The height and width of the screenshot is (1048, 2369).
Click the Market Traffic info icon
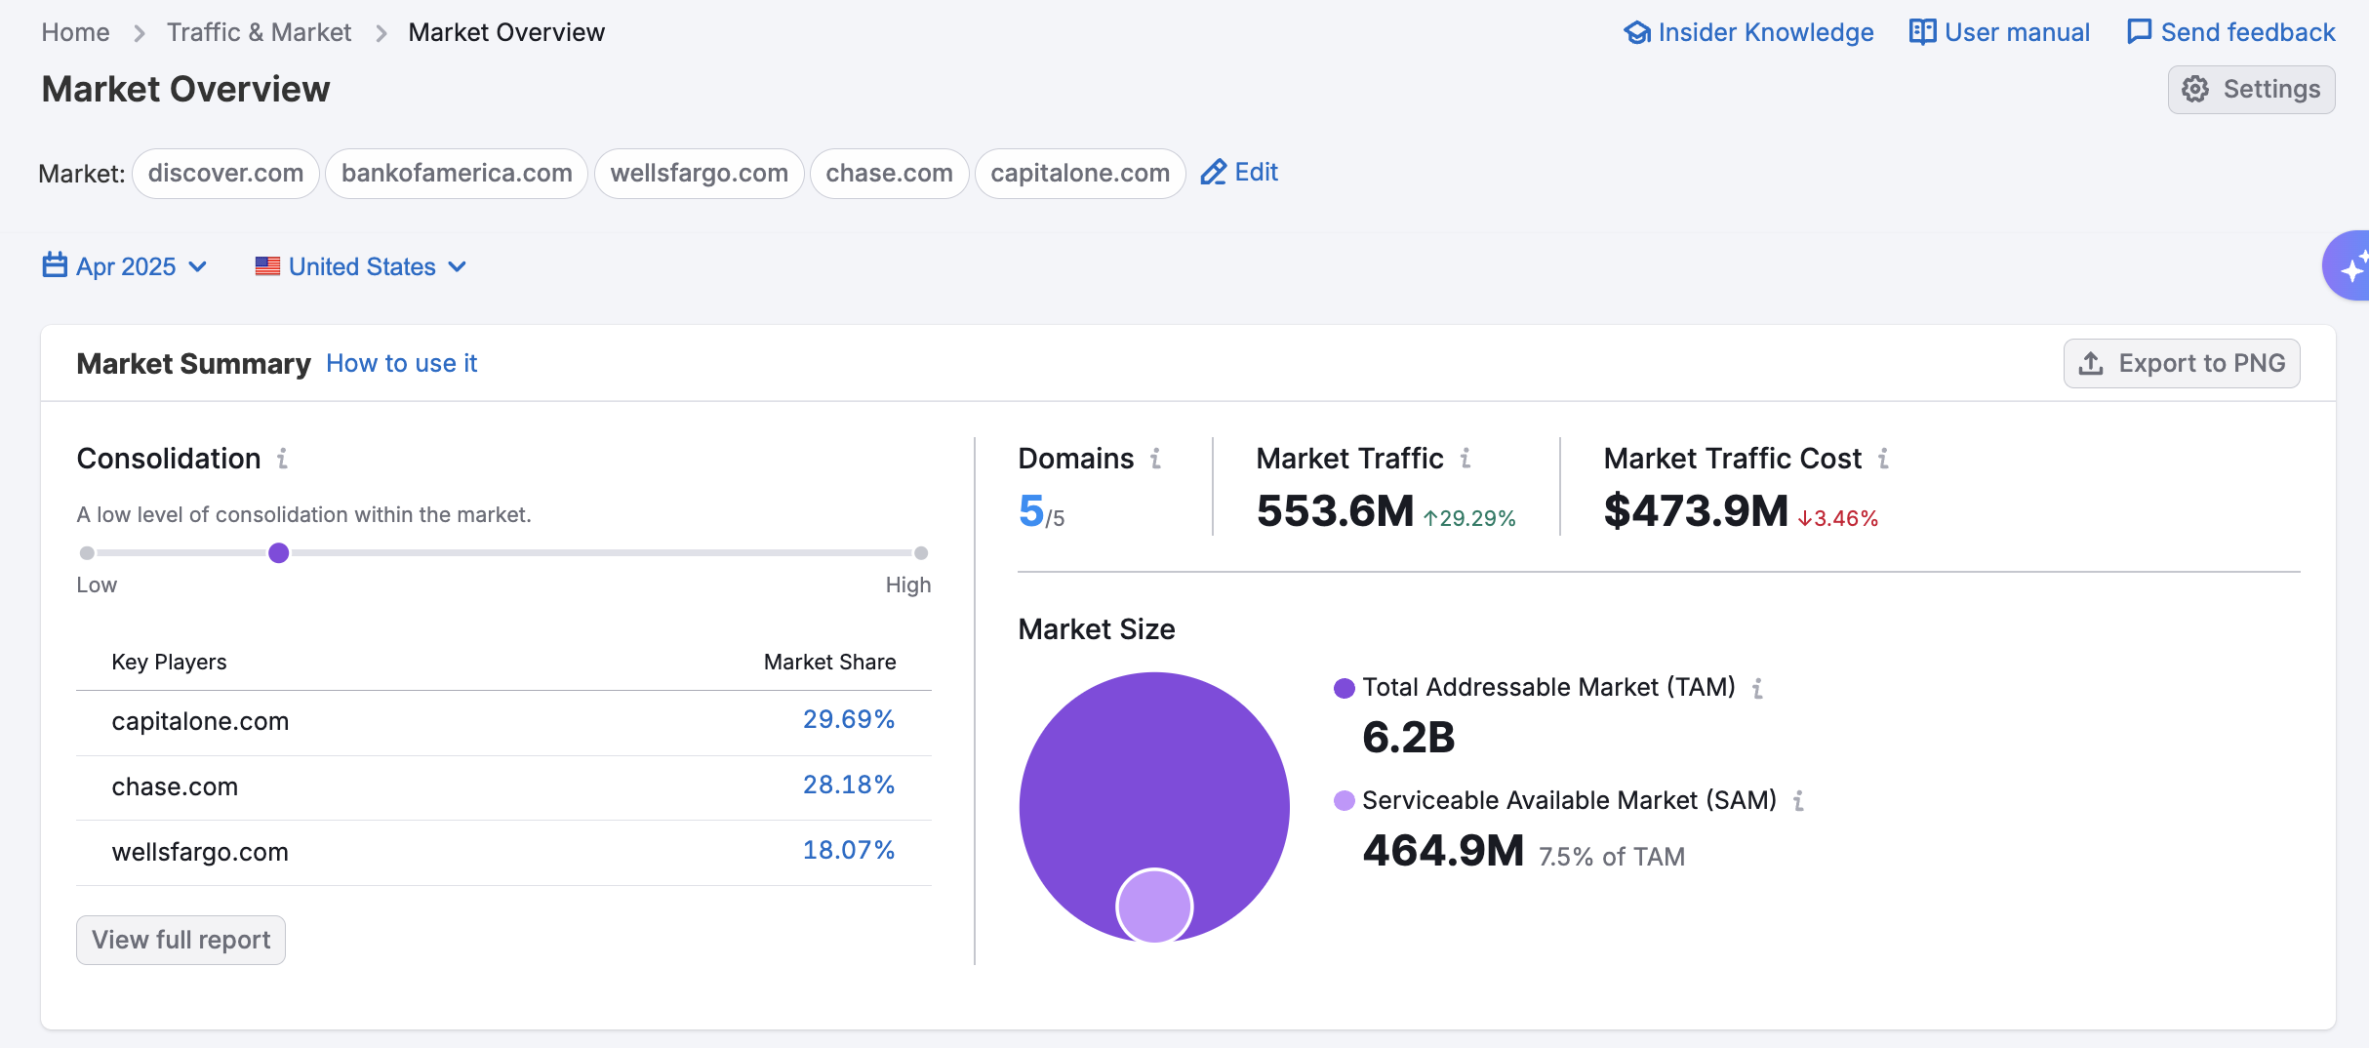(1466, 458)
